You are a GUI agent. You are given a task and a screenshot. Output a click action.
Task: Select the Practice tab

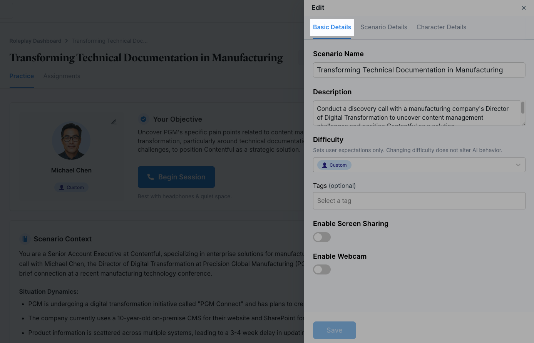tap(22, 76)
